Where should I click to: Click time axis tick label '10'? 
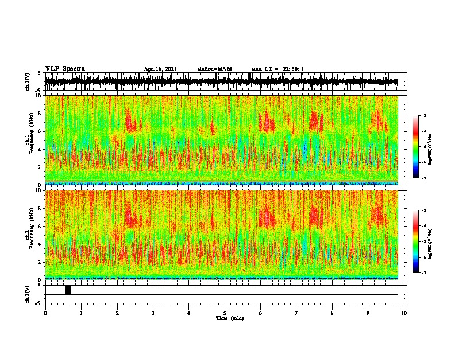(404, 313)
